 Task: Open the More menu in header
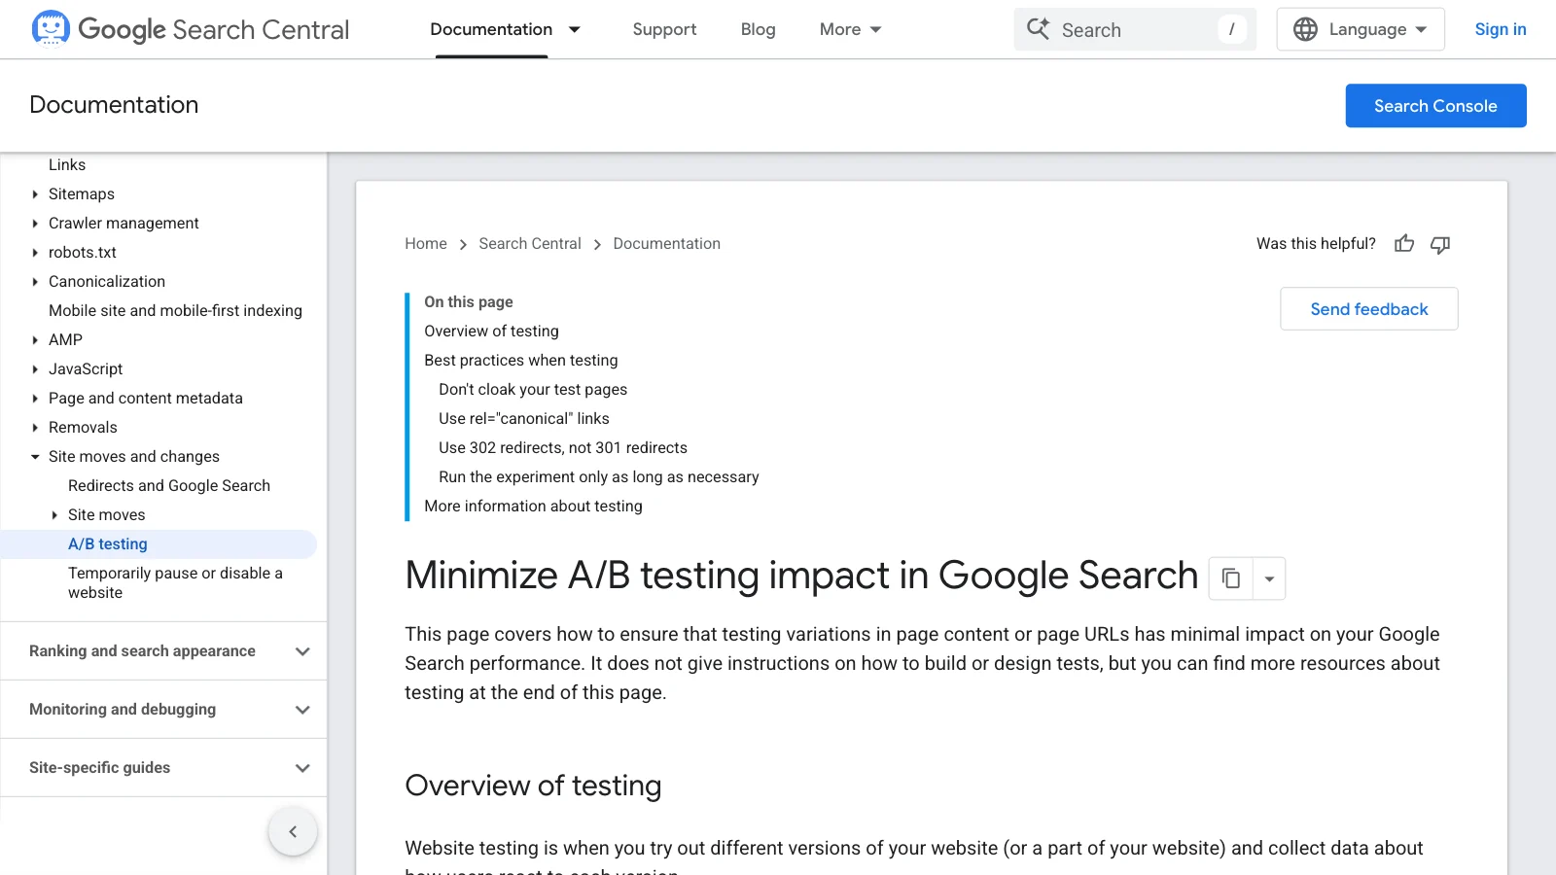(x=850, y=29)
